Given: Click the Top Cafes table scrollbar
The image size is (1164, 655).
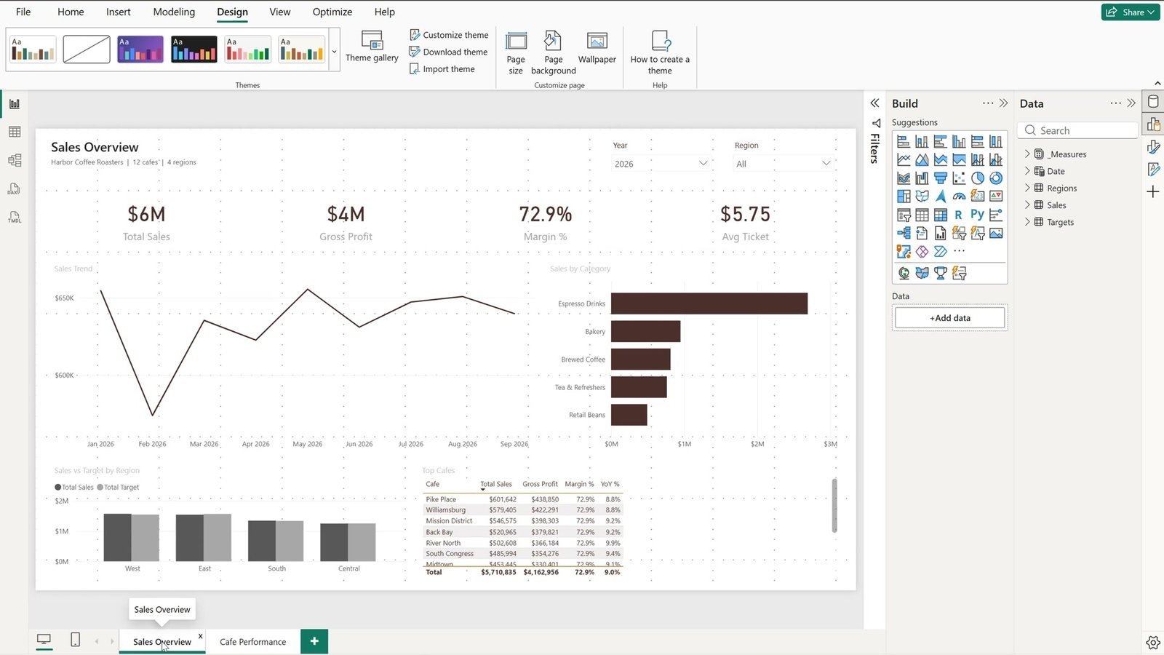Looking at the screenshot, I should pos(834,506).
